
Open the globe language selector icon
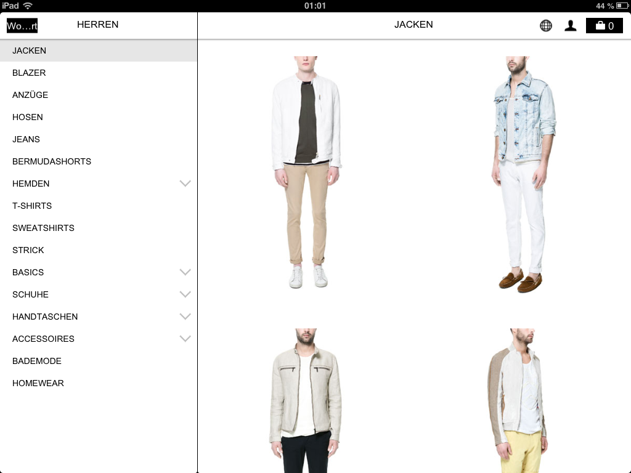pyautogui.click(x=546, y=26)
